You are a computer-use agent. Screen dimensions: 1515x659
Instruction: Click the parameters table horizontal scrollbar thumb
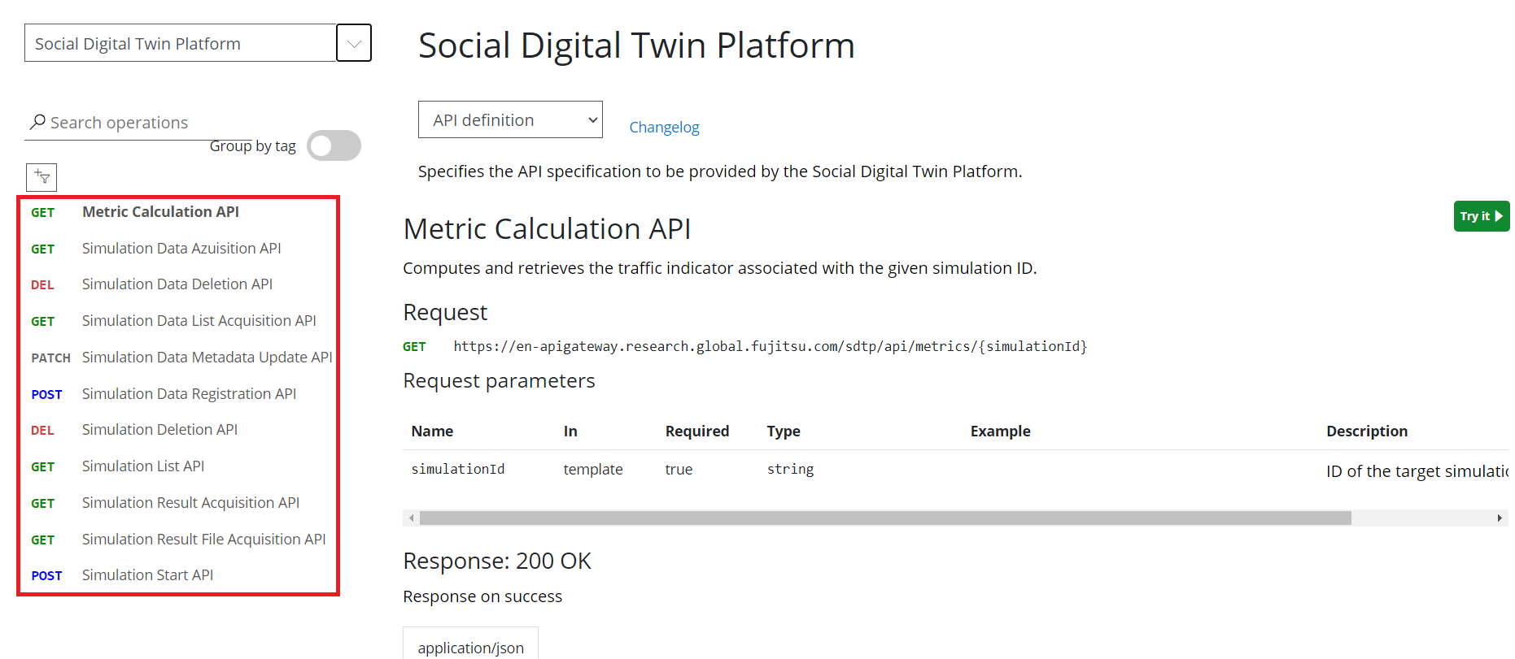885,518
